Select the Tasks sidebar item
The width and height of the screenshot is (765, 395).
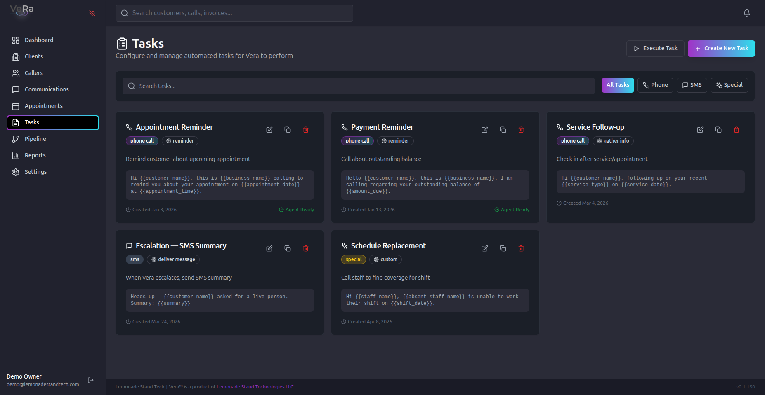tap(53, 122)
